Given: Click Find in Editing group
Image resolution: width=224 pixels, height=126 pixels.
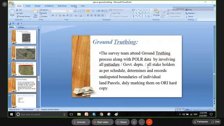Looking at the screenshot, I should [189, 10].
